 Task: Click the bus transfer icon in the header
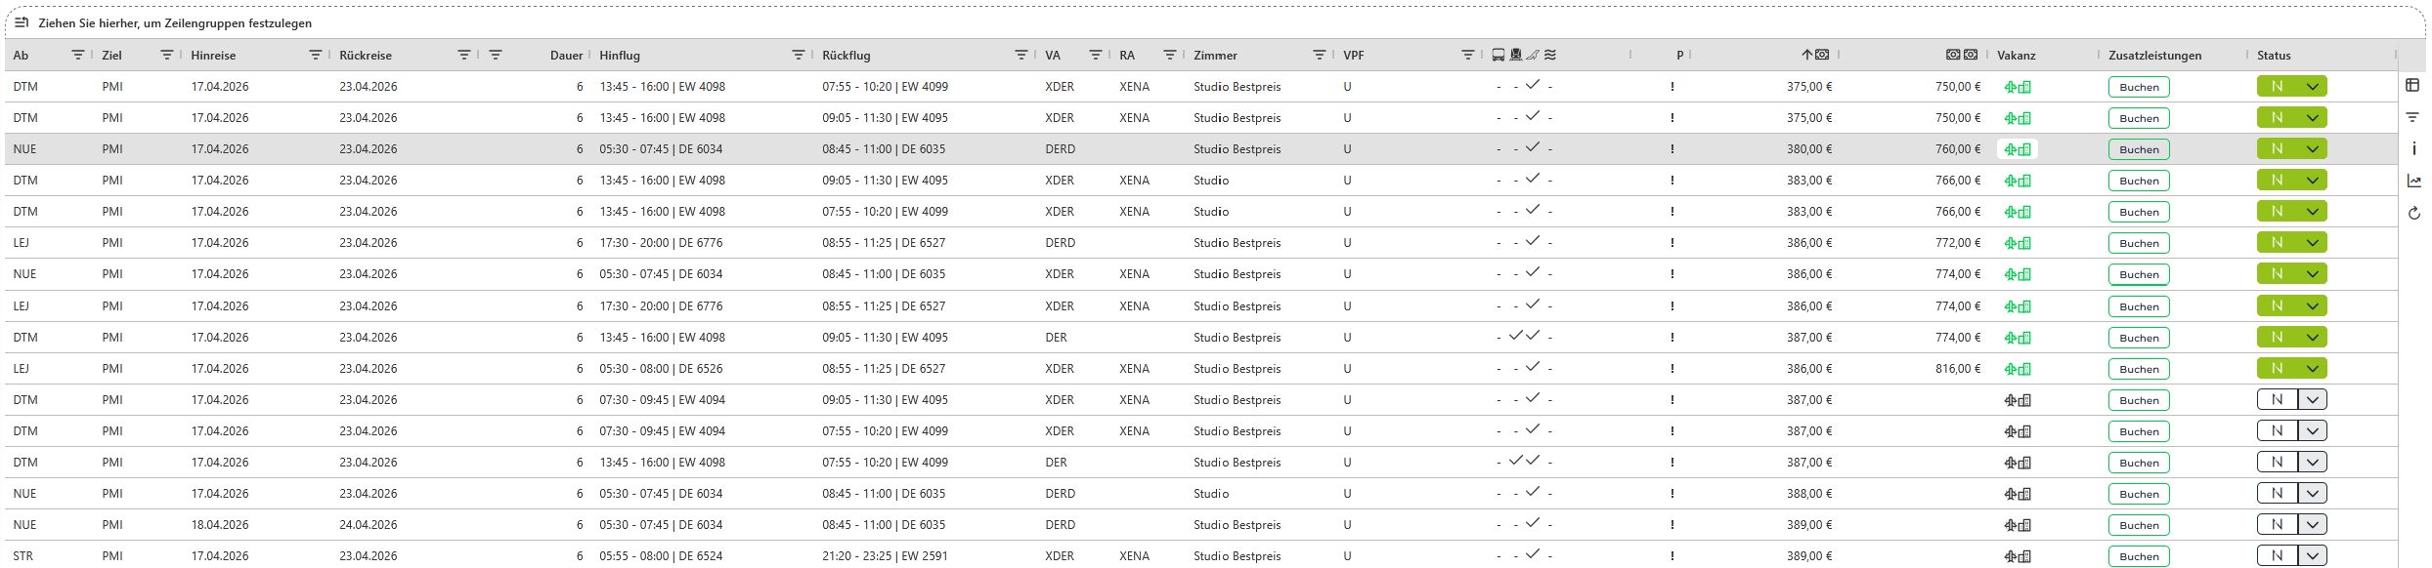click(1498, 55)
